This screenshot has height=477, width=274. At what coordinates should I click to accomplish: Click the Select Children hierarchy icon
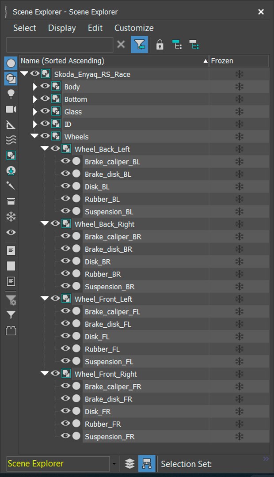click(x=177, y=45)
